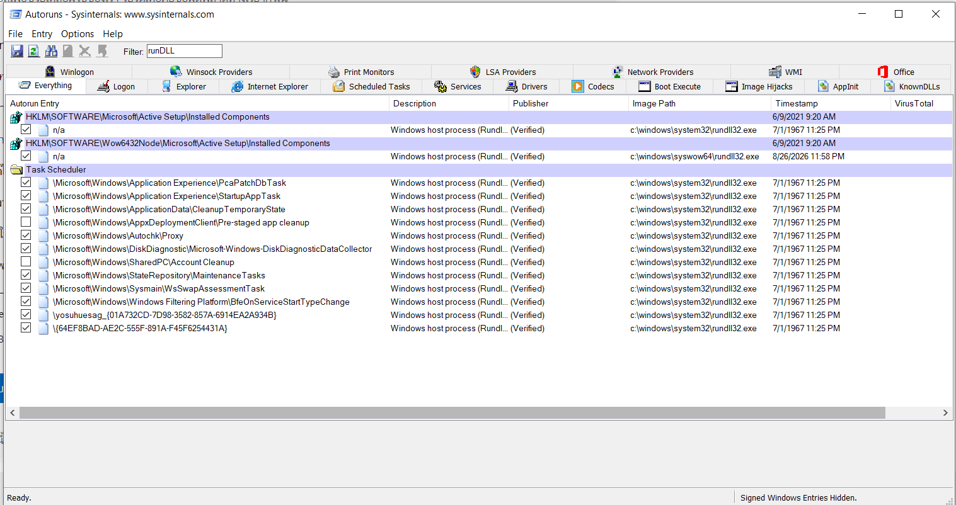
Task: Switch to the Internet Explorer tab
Action: (270, 87)
